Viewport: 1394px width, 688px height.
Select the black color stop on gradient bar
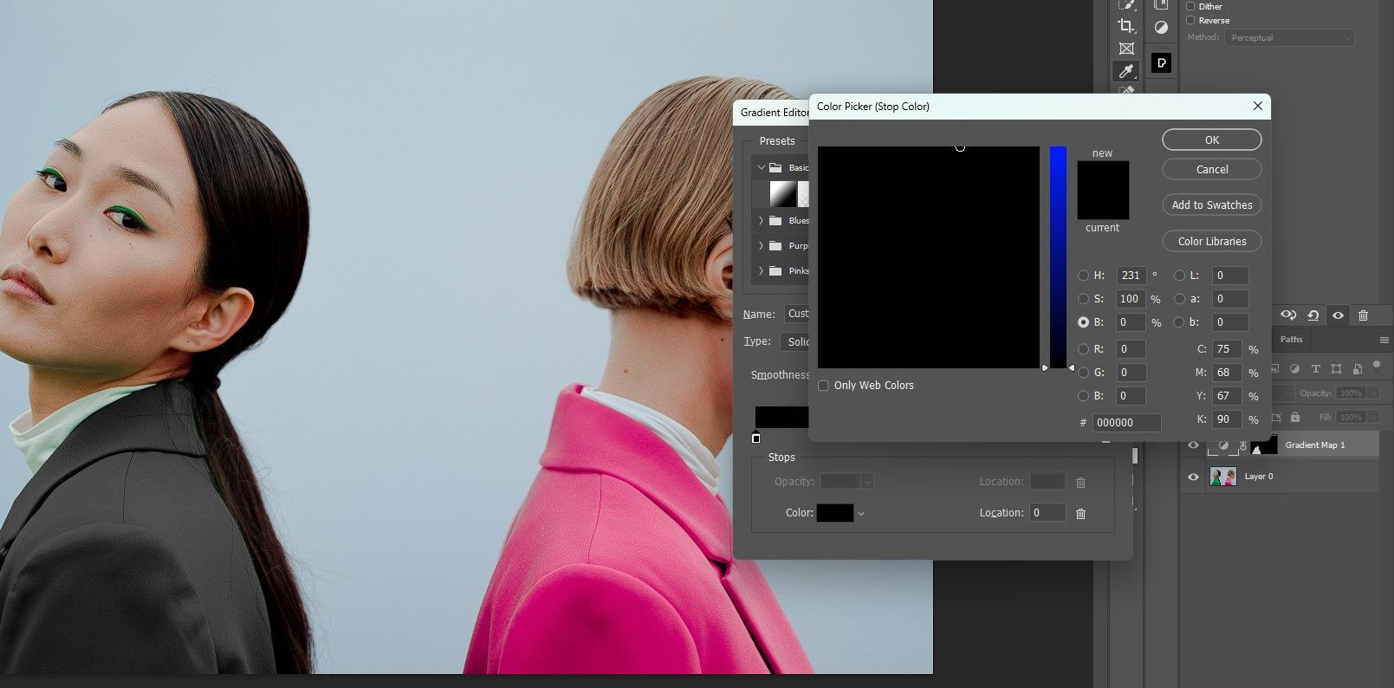point(756,438)
